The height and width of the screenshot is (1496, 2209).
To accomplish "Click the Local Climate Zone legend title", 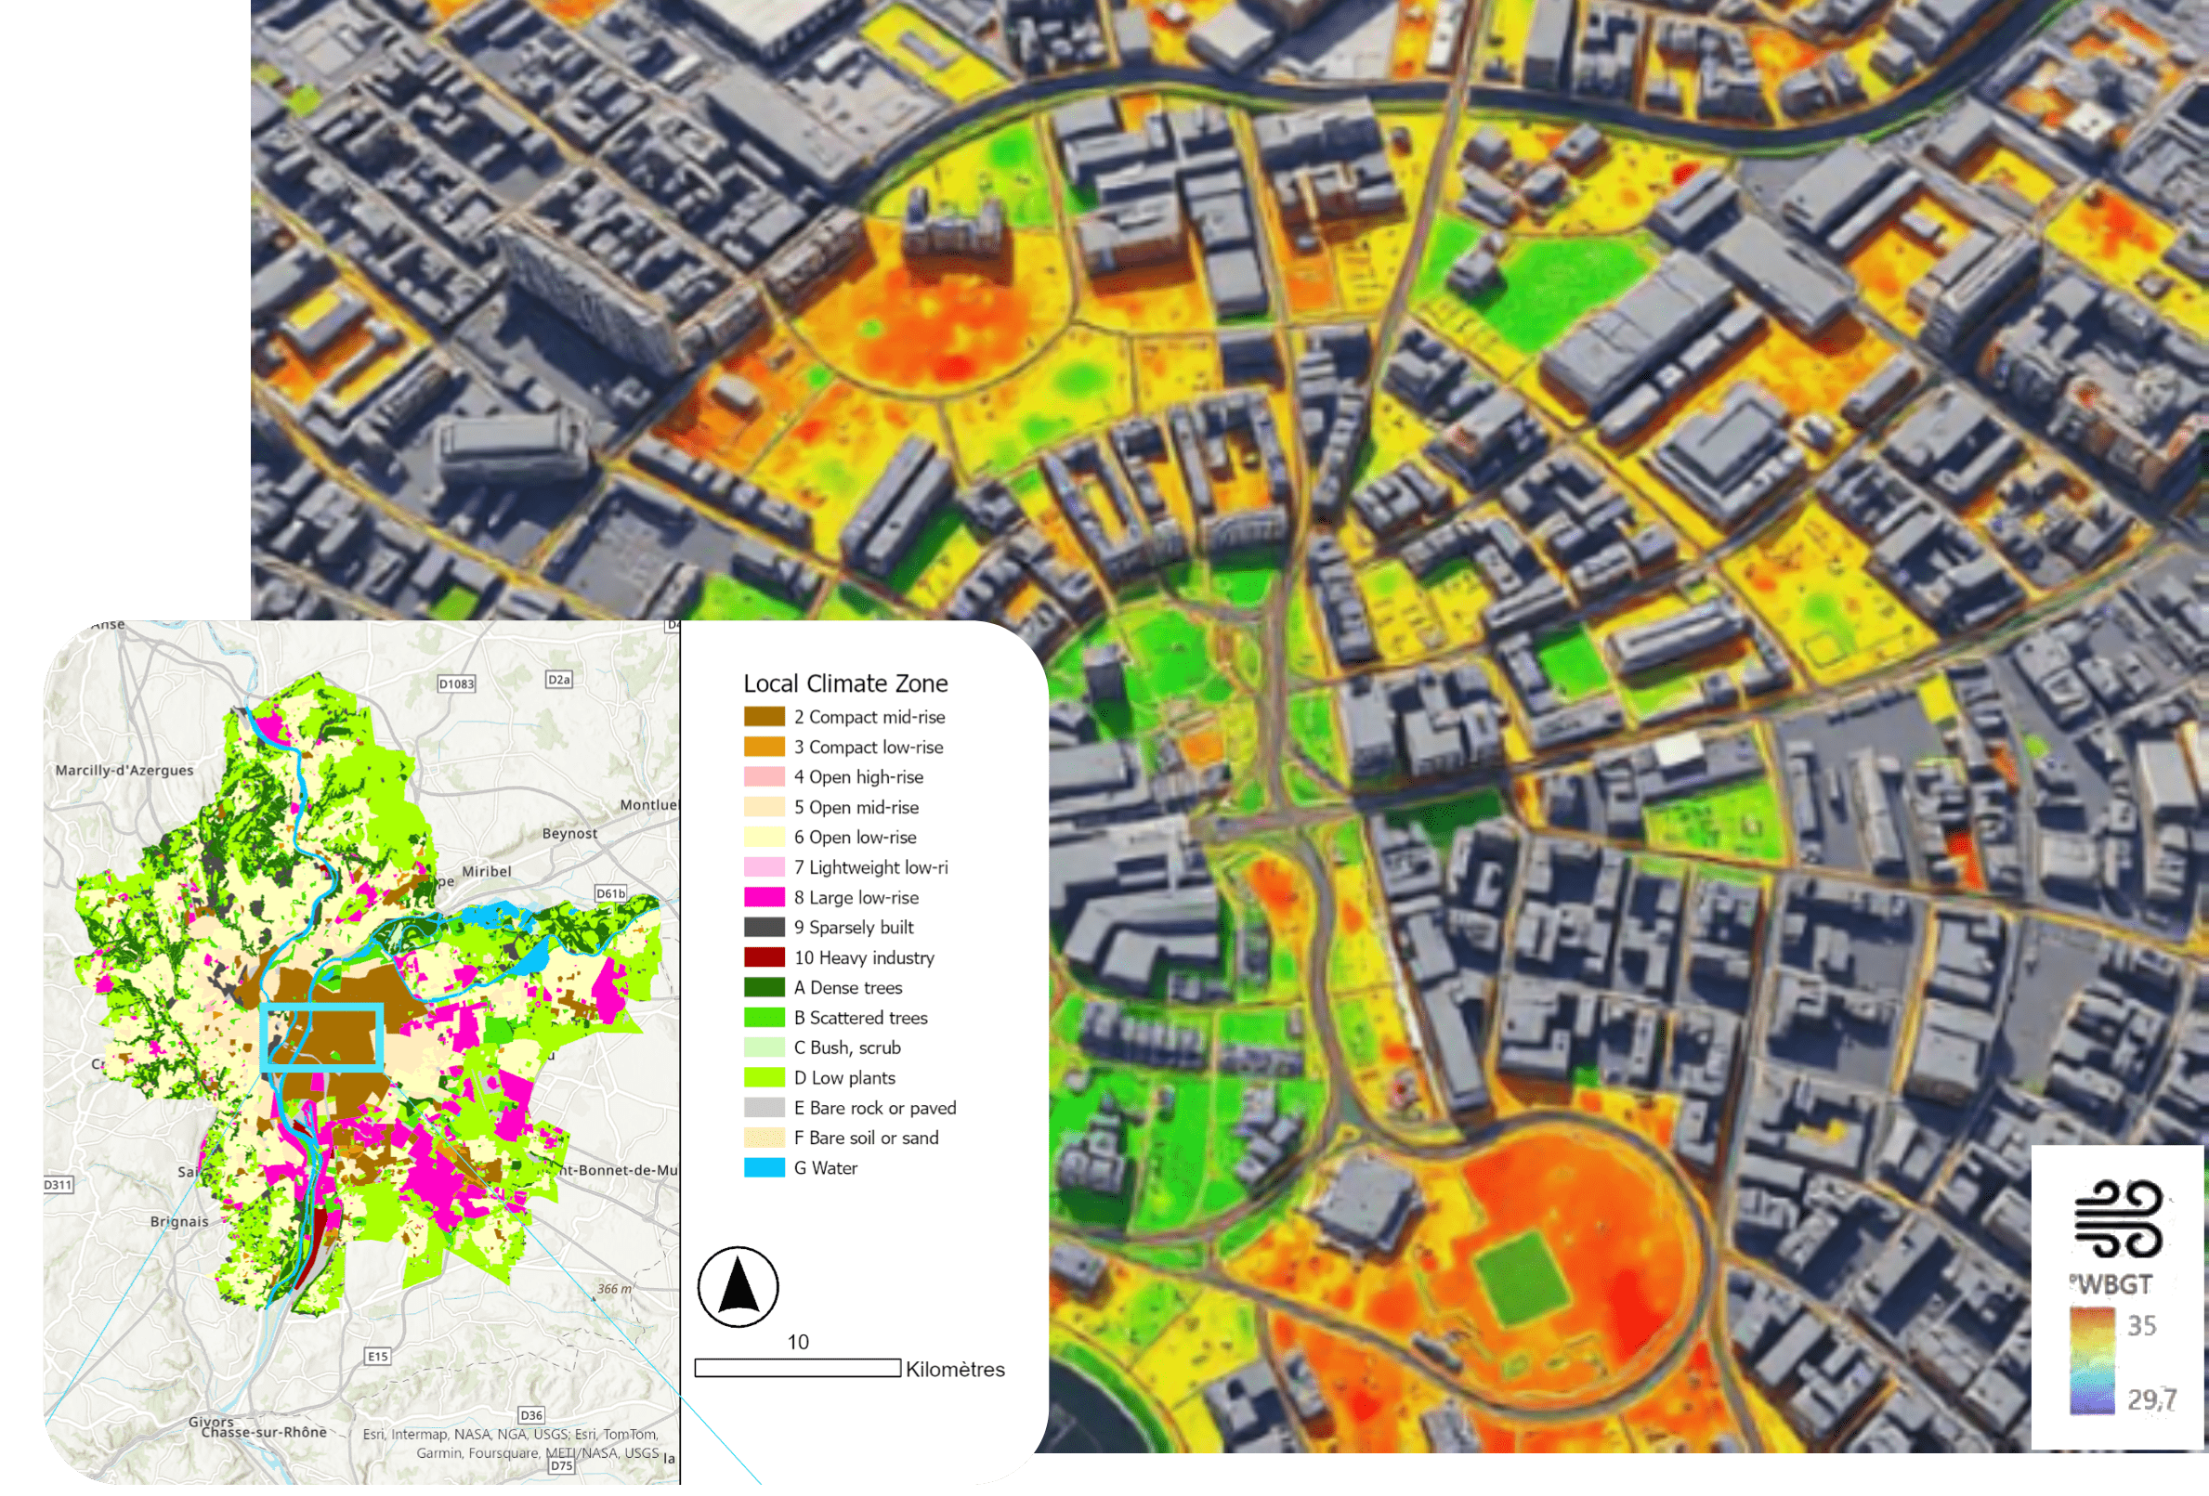I will click(x=845, y=683).
